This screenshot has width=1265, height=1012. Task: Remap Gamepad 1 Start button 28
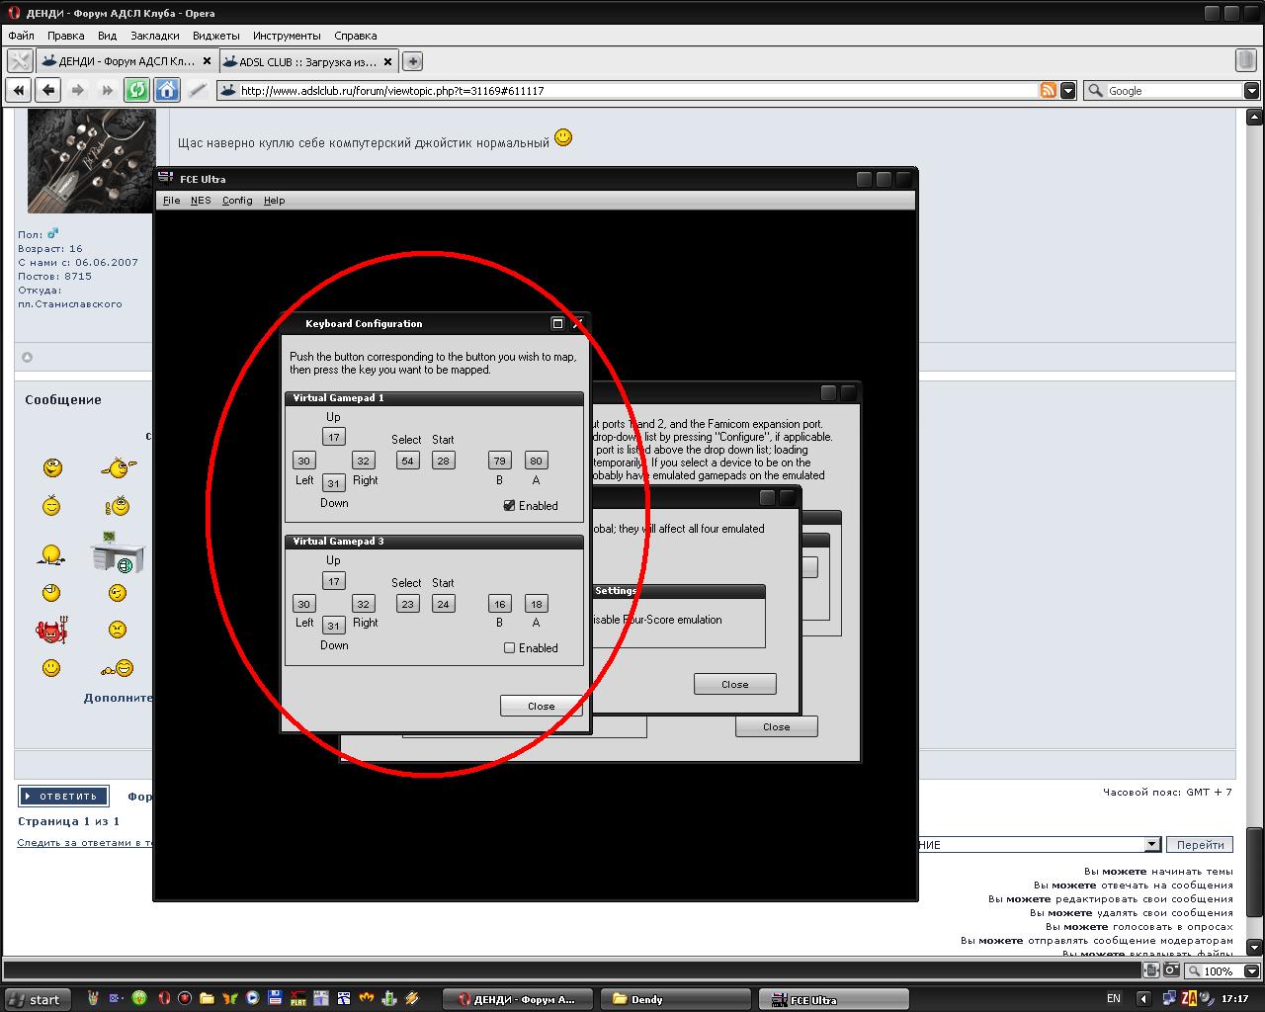pos(443,461)
